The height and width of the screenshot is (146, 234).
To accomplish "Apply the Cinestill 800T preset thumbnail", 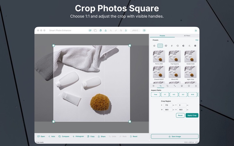I will (159, 72).
